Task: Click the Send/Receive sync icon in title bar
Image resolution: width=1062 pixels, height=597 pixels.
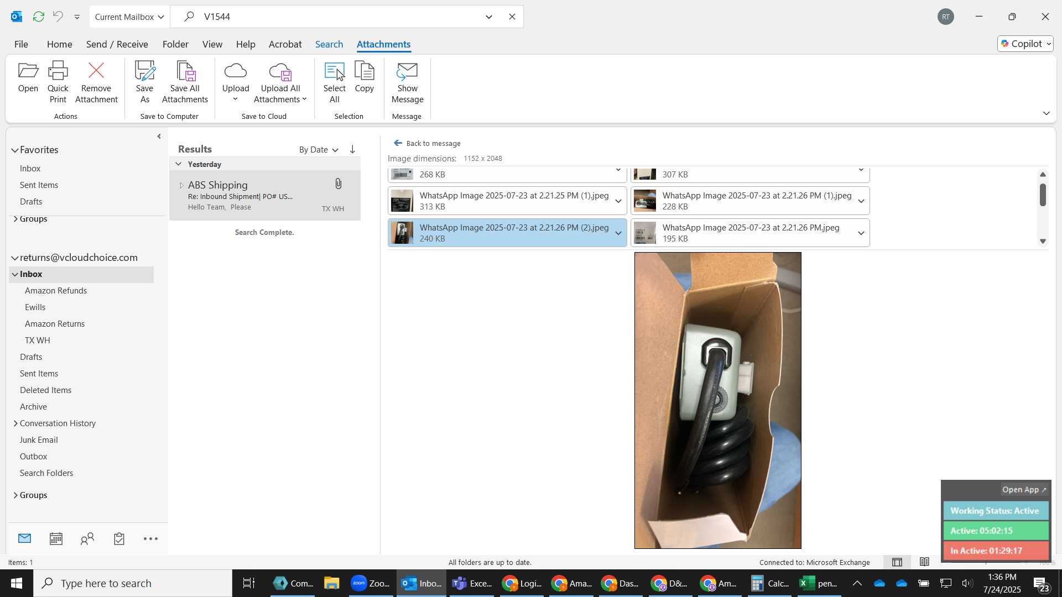Action: 38,17
